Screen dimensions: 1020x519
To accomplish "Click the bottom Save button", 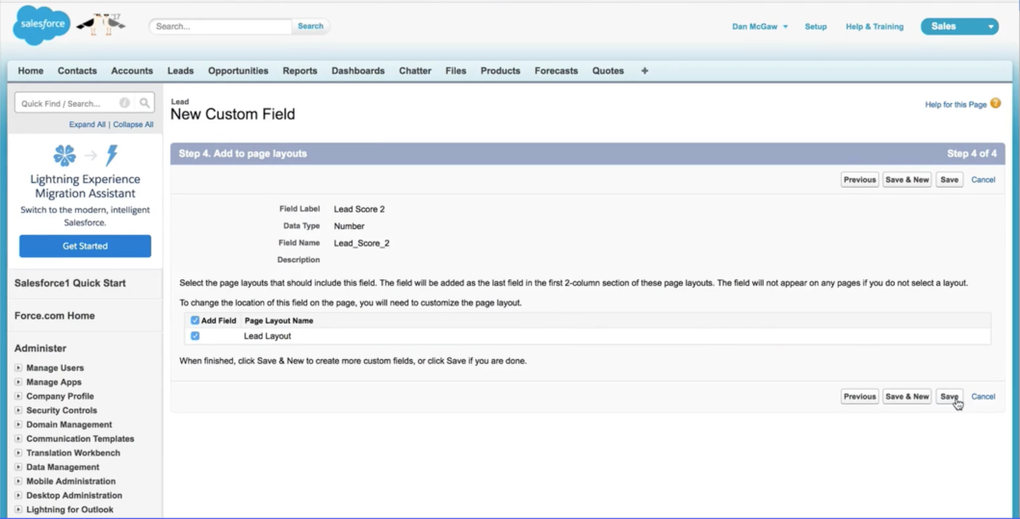I will point(949,396).
